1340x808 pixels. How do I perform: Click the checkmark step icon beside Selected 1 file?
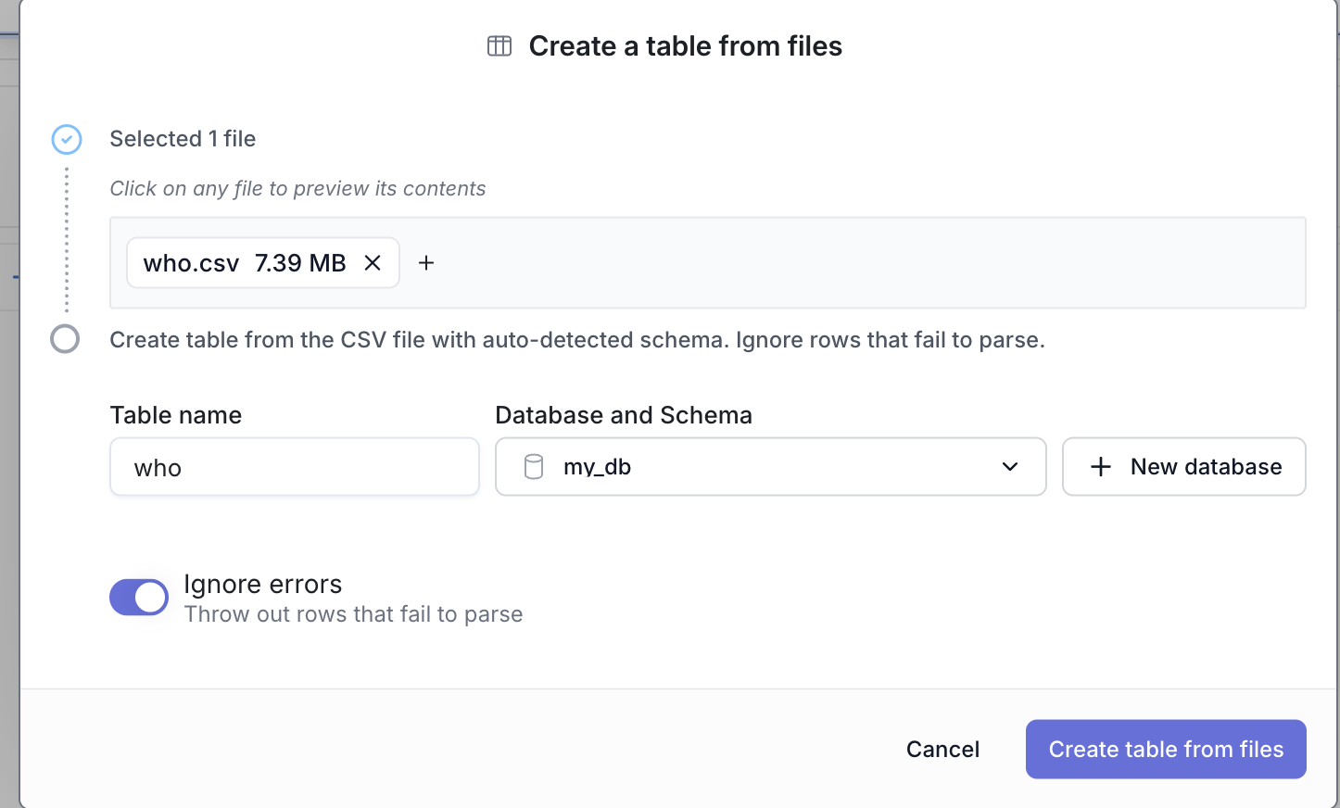pos(67,139)
